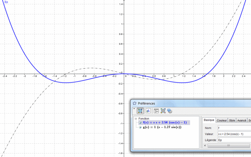The height and width of the screenshot is (157, 251).
Task: Open the Style tab
Action: click(232, 120)
